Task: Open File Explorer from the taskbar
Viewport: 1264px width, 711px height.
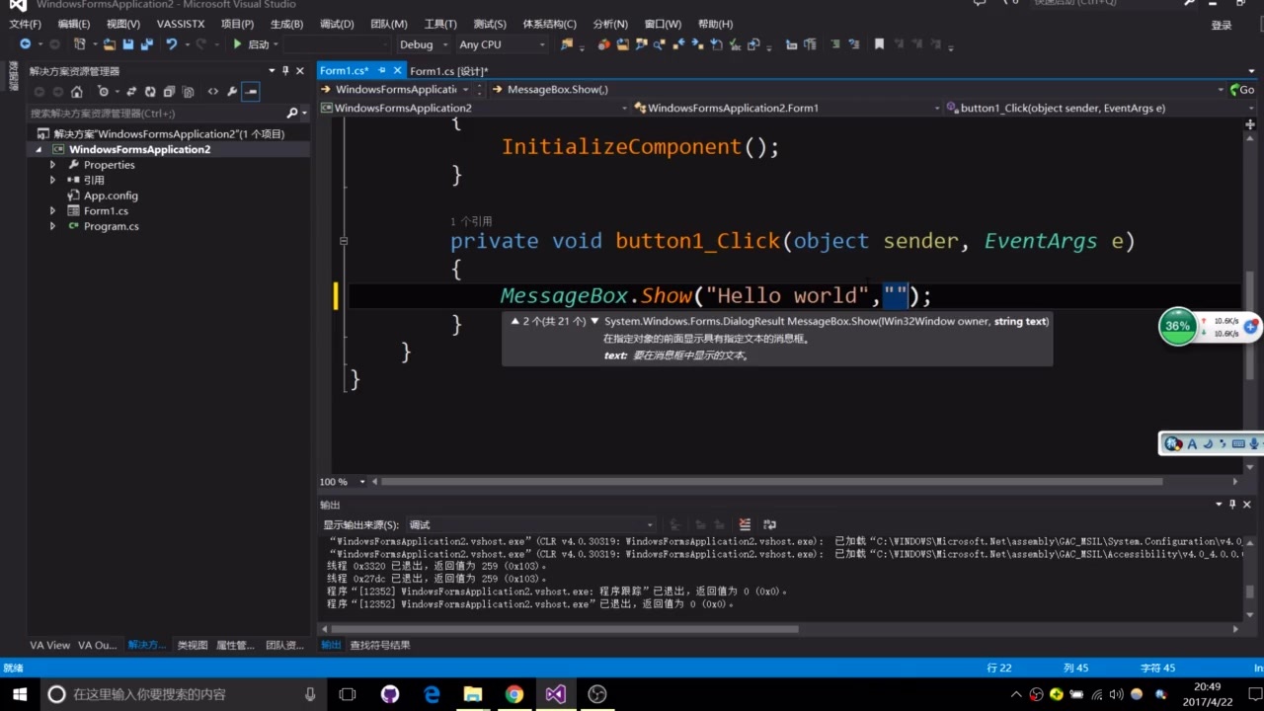Action: pos(473,694)
